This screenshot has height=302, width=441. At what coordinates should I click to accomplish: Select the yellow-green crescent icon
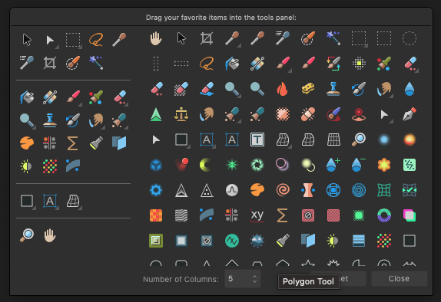pos(206,165)
